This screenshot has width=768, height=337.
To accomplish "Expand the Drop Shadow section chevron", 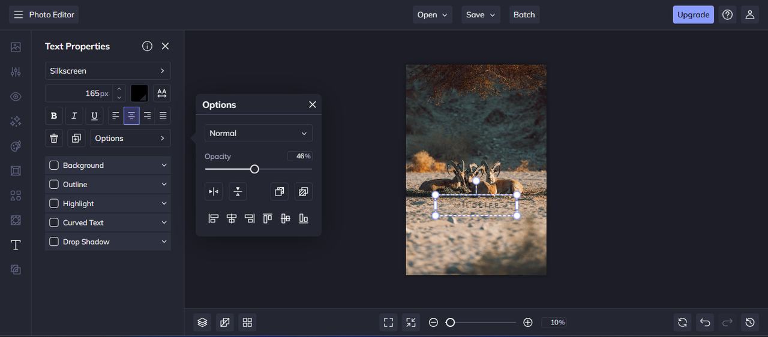I will [x=164, y=242].
